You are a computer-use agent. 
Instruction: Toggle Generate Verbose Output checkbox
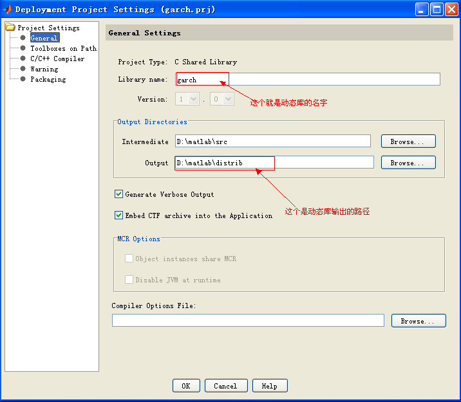click(118, 194)
